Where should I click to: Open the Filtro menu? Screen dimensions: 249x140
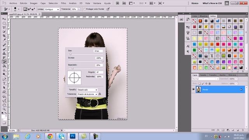(x=63, y=3)
